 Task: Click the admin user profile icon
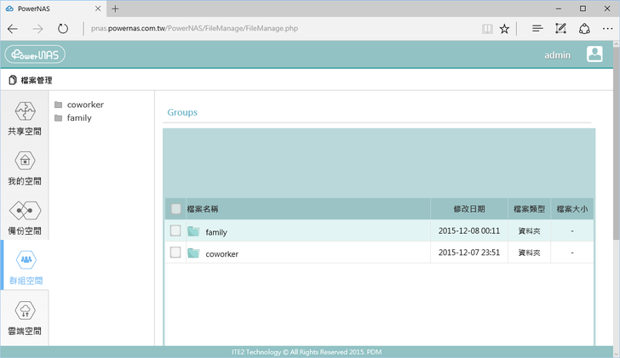[x=594, y=54]
